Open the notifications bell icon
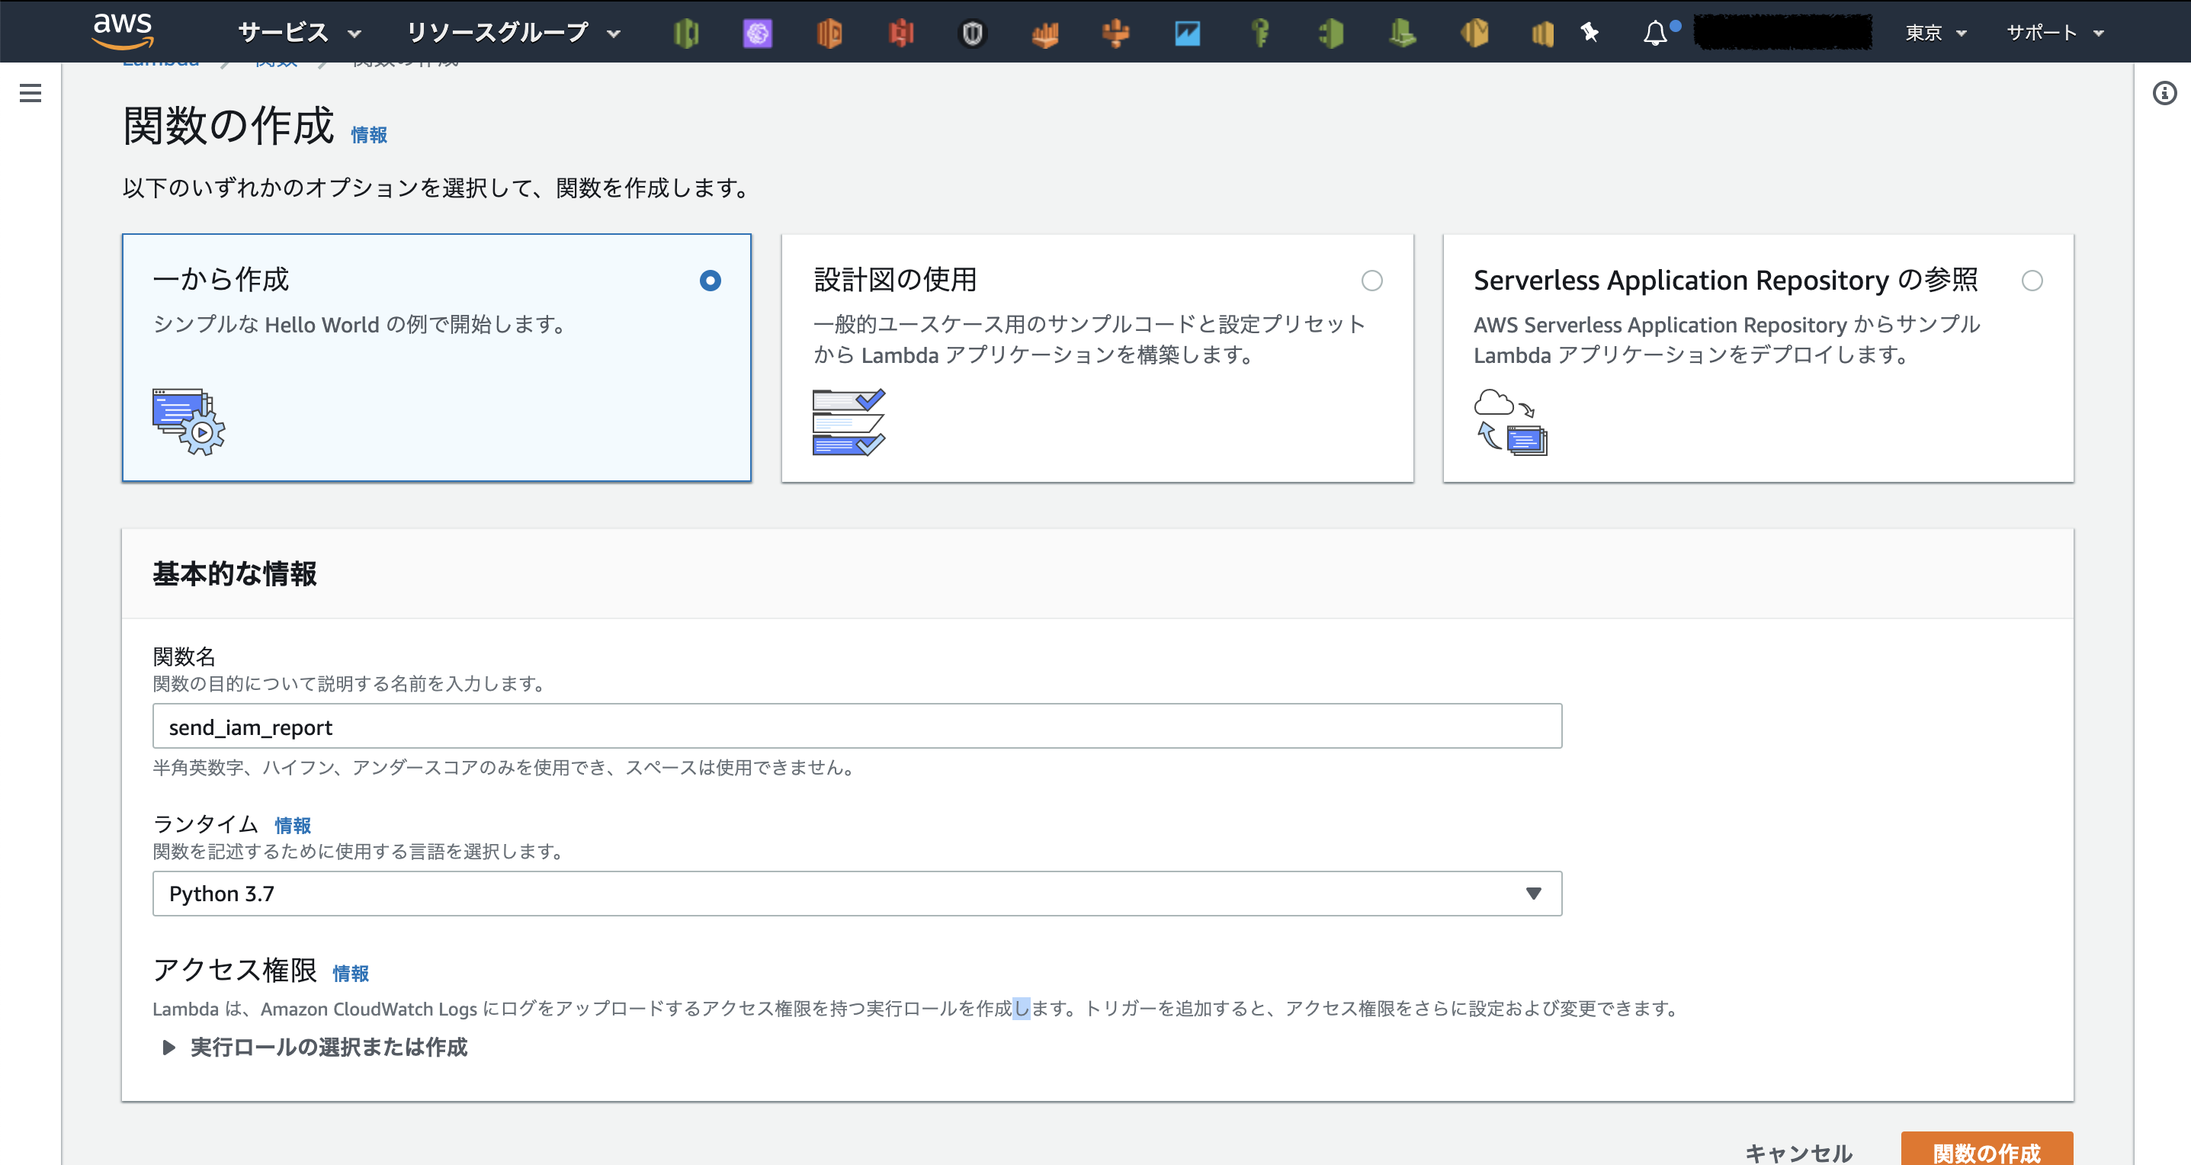Screen dimensions: 2191x1165 coord(1657,31)
